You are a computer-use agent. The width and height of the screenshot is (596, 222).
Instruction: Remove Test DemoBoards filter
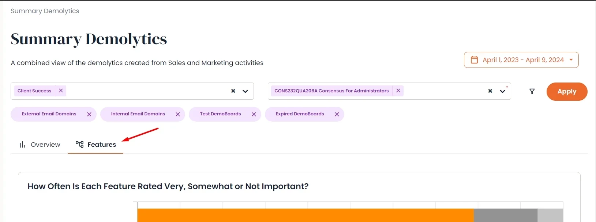point(254,114)
